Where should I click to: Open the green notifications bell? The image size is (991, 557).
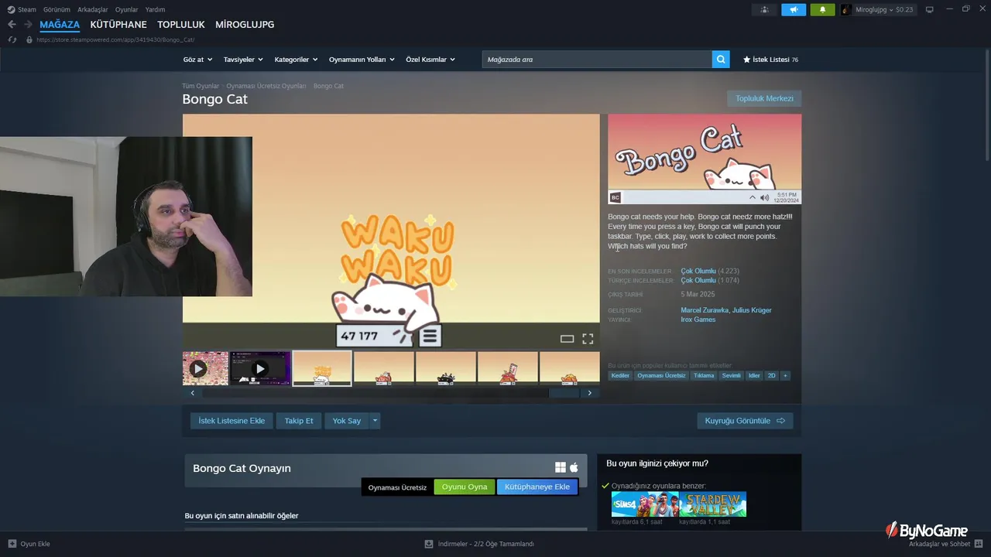[x=822, y=9]
